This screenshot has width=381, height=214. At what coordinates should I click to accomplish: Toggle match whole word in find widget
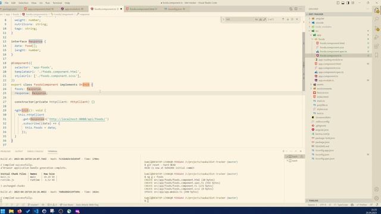click(261, 19)
